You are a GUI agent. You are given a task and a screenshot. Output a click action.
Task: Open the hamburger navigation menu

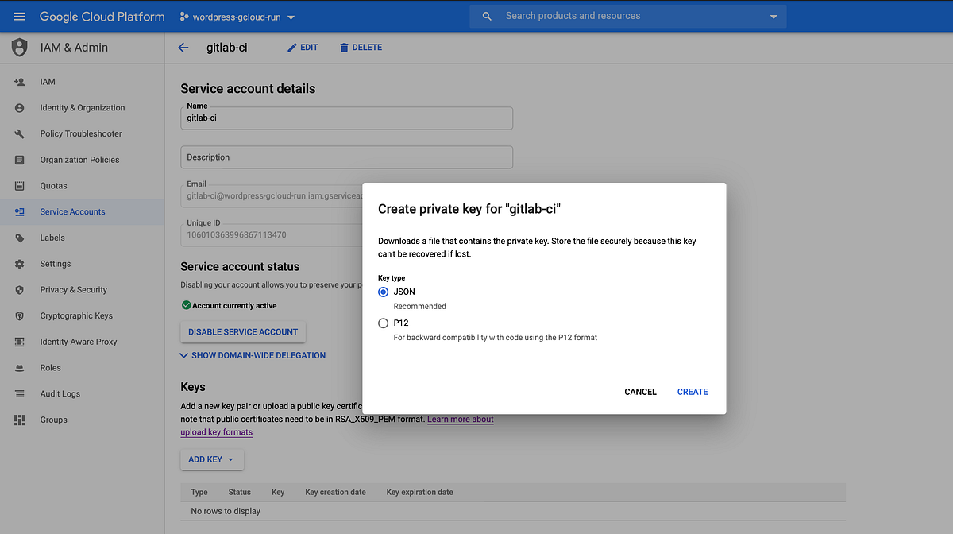[x=20, y=16]
